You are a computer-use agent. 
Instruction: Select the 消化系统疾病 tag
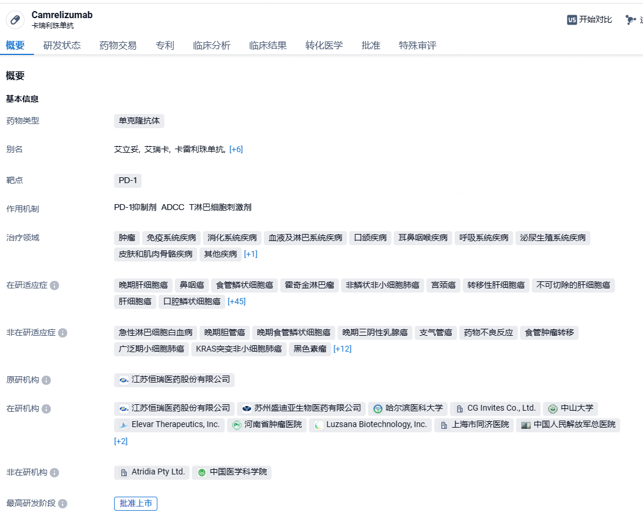232,238
